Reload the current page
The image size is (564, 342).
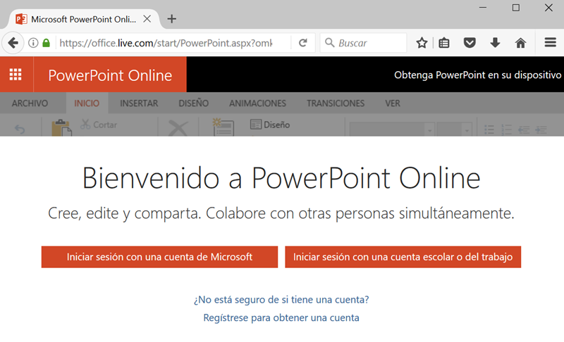click(x=303, y=43)
